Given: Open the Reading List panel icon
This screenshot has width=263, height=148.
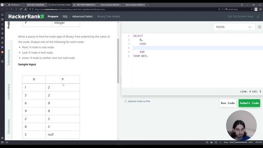Looking at the screenshot, I should 2,19.
